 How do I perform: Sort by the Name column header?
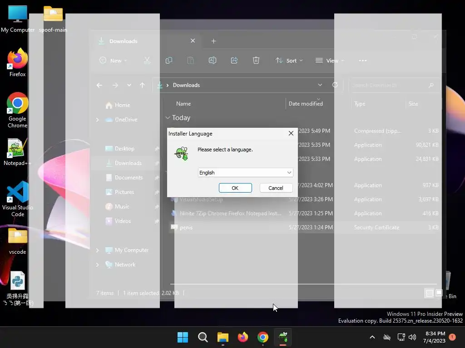(183, 104)
